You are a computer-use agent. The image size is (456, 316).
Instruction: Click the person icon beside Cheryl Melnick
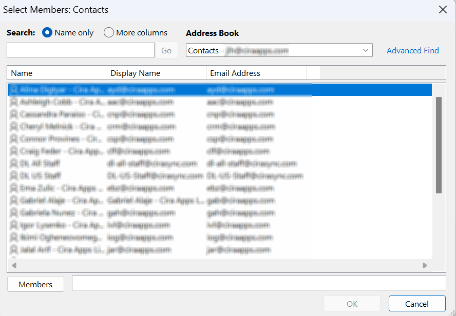(13, 127)
